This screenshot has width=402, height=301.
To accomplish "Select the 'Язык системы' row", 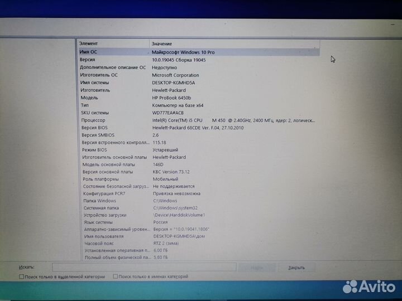I will tap(199, 222).
